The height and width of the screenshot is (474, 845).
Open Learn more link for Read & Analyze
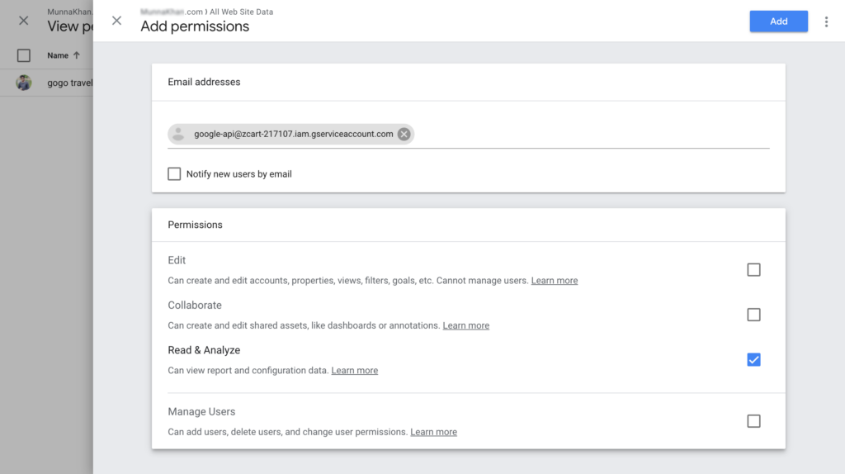pos(354,371)
